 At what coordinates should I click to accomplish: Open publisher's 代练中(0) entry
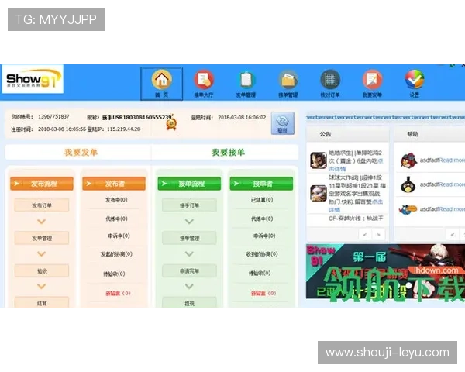116,219
